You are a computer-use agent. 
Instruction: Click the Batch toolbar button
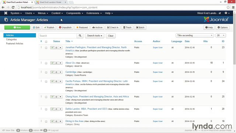(x=140, y=27)
